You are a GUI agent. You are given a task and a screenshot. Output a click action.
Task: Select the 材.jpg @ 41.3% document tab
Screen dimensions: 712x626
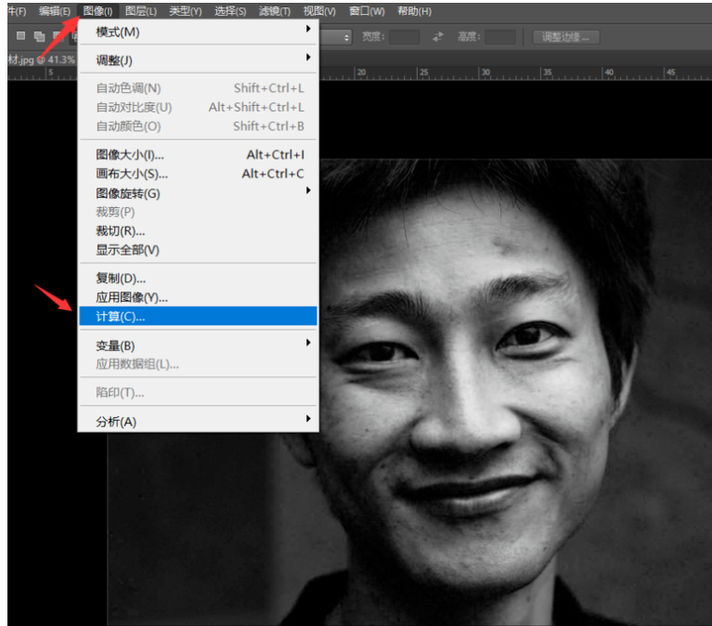[42, 59]
